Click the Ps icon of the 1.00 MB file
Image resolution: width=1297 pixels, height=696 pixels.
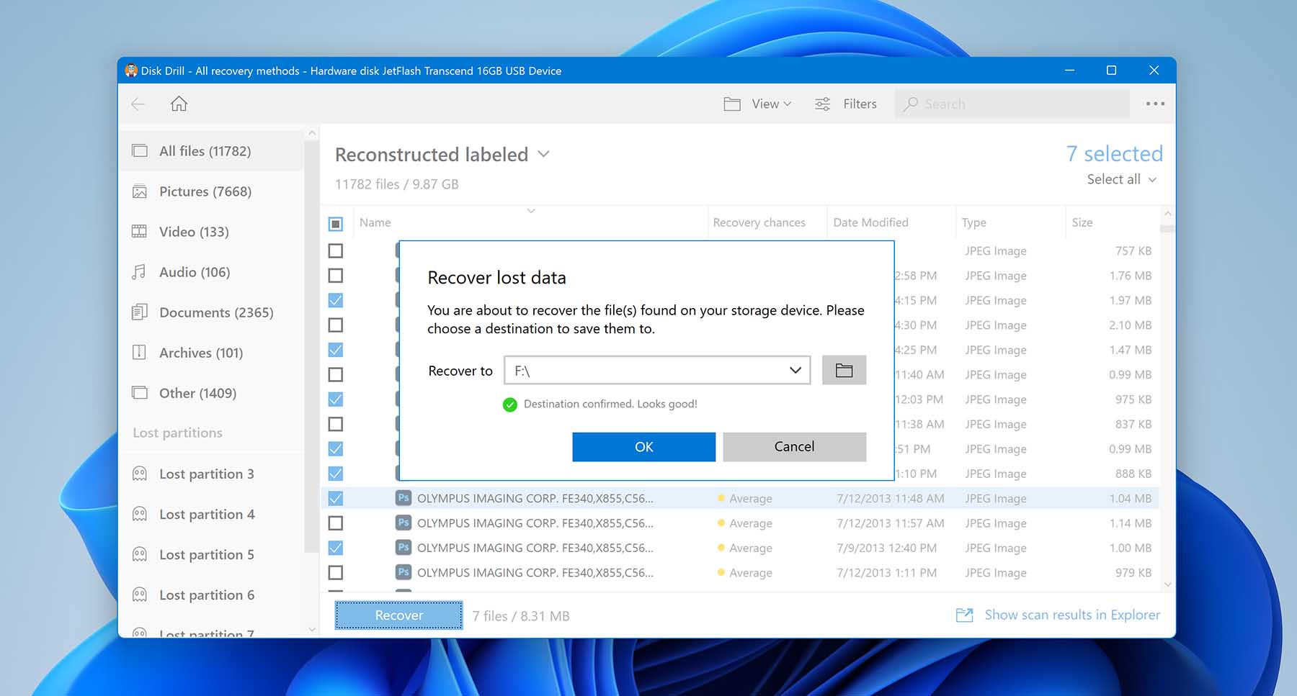pyautogui.click(x=404, y=548)
